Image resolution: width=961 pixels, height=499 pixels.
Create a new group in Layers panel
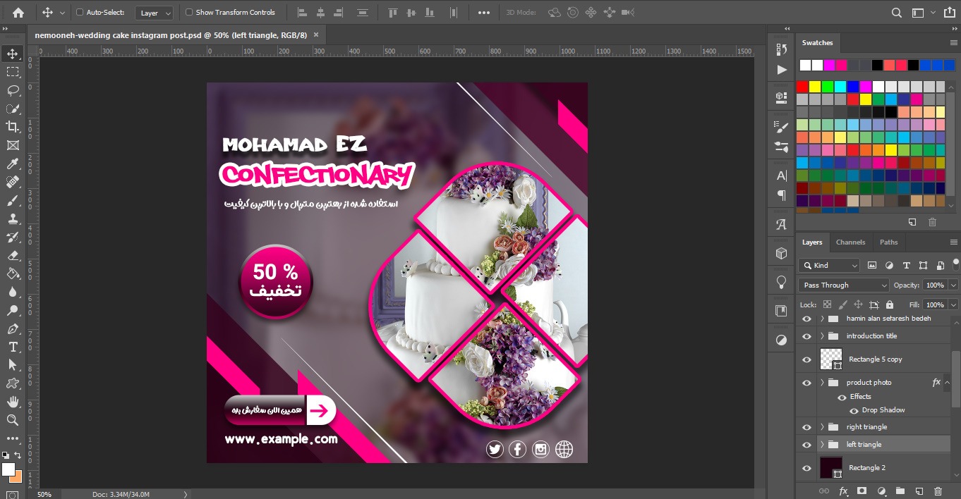900,491
